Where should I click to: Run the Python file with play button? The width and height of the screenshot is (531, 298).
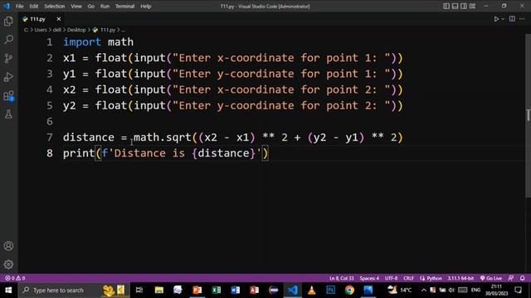click(496, 19)
